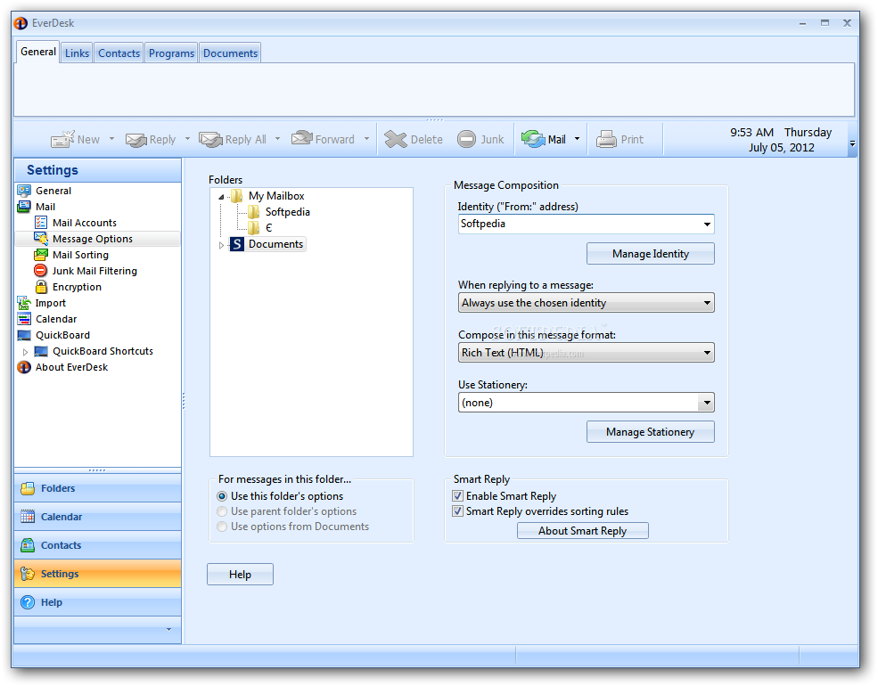
Task: Click the date panel expand arrow
Action: point(853,143)
